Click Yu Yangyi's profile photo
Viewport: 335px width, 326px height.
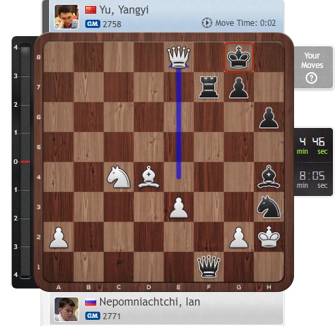coord(66,17)
